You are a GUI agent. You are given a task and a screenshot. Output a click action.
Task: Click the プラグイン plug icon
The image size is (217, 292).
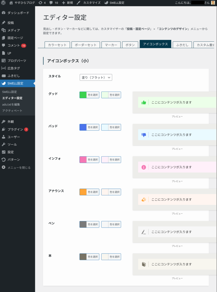pyautogui.click(x=3, y=129)
